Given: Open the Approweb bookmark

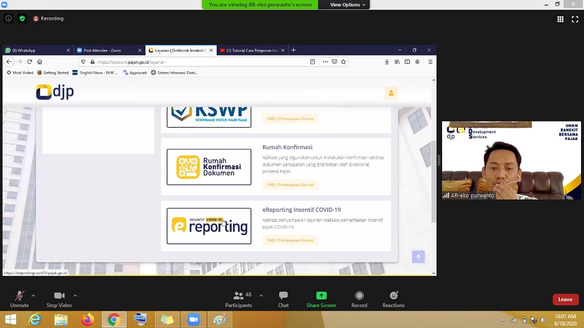Looking at the screenshot, I should 135,72.
